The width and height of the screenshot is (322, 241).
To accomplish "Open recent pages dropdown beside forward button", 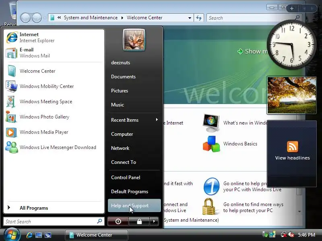I will click(x=45, y=18).
